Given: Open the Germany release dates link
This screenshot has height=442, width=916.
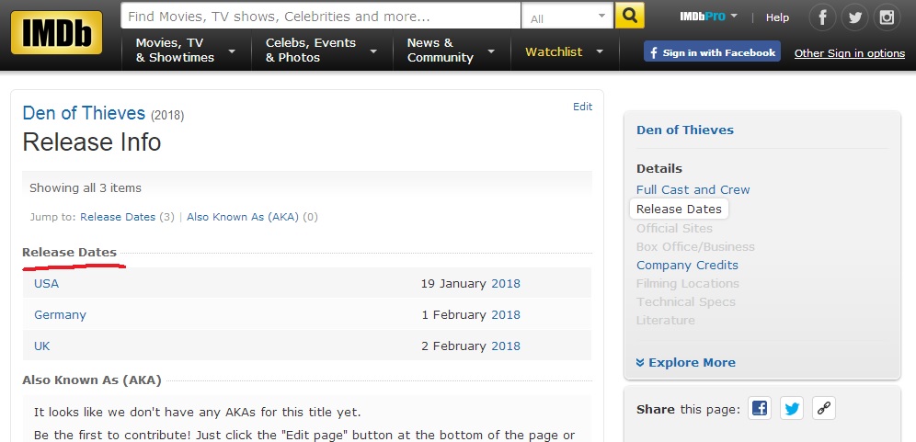Looking at the screenshot, I should tap(60, 314).
